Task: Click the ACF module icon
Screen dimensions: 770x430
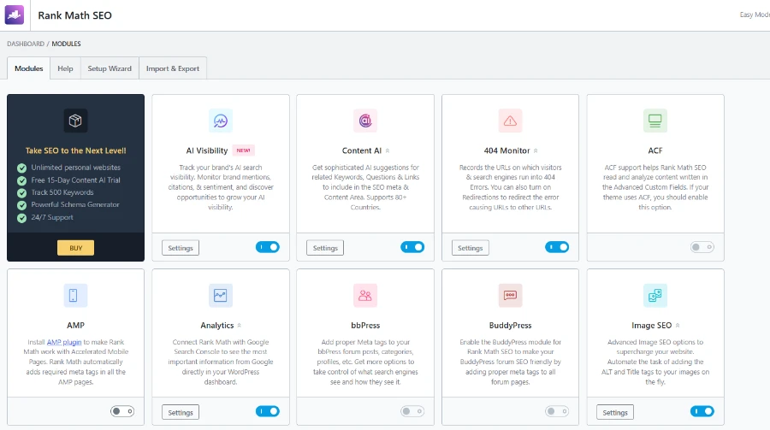Action: pos(655,121)
